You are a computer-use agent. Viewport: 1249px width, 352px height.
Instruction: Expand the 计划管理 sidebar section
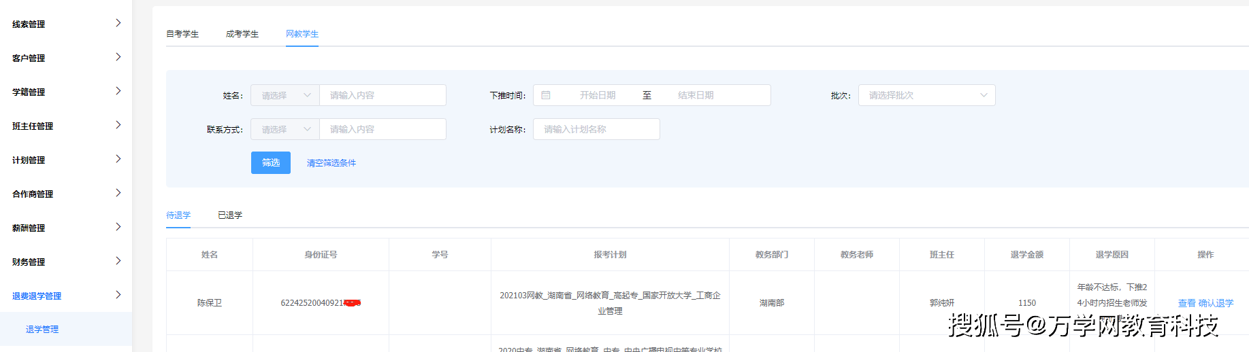pyautogui.click(x=118, y=159)
